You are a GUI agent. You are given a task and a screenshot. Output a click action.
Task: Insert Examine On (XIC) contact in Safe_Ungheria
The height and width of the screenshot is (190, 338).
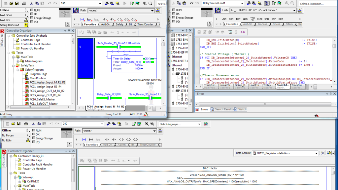tap(105, 19)
